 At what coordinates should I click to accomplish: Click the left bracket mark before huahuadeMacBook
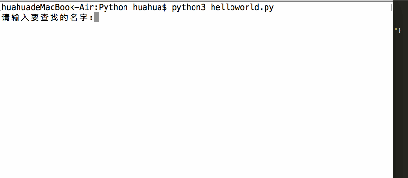[x=1, y=8]
